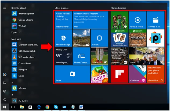Launch the Microsoft Edge tile

pyautogui.click(x=63, y=38)
